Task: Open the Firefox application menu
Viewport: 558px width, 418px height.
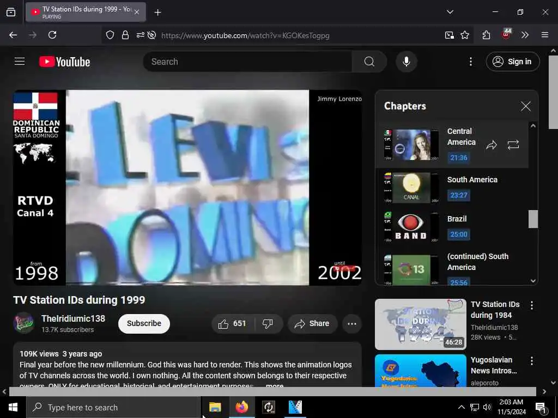Action: (544, 35)
